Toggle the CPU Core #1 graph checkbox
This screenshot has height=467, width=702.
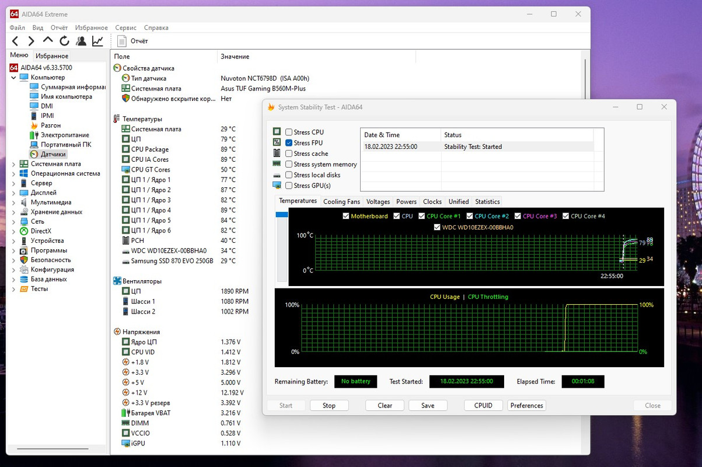point(422,216)
